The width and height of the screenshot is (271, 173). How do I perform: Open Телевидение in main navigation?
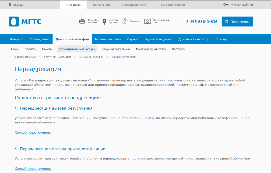pos(40,39)
